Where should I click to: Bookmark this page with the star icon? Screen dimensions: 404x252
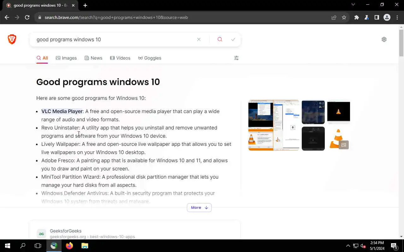pyautogui.click(x=344, y=17)
